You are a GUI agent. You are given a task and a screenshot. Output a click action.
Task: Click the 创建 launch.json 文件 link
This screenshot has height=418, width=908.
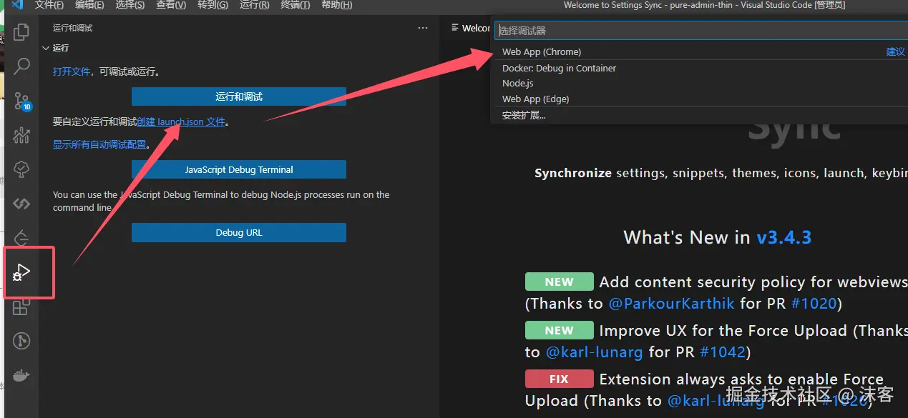181,122
